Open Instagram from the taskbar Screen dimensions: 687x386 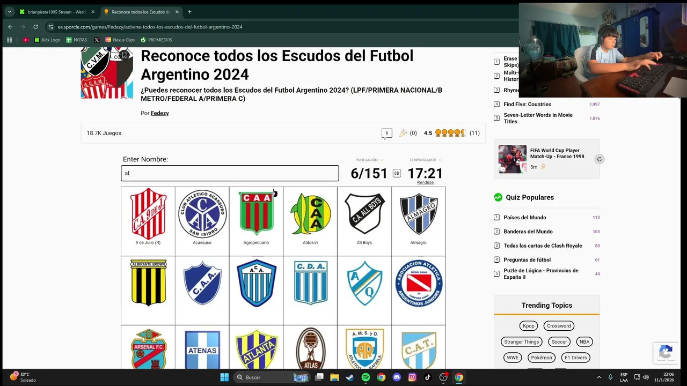point(412,377)
